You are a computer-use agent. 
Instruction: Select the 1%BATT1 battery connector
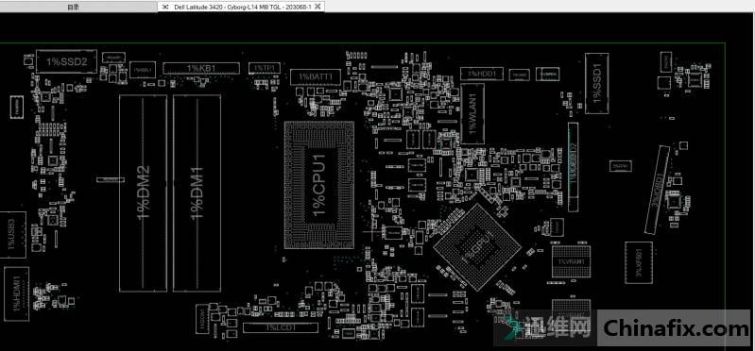click(316, 77)
